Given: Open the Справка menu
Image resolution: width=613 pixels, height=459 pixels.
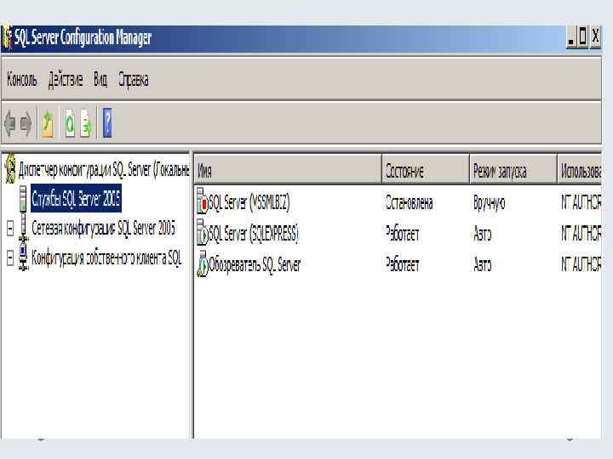Looking at the screenshot, I should coord(134,80).
